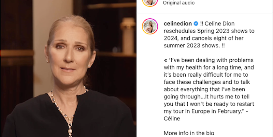Open the celinedion username profile link
This screenshot has height=137, width=273.
coord(178,24)
